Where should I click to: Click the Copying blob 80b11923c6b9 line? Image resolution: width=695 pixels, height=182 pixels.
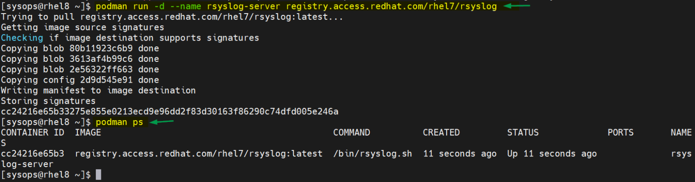coord(80,48)
